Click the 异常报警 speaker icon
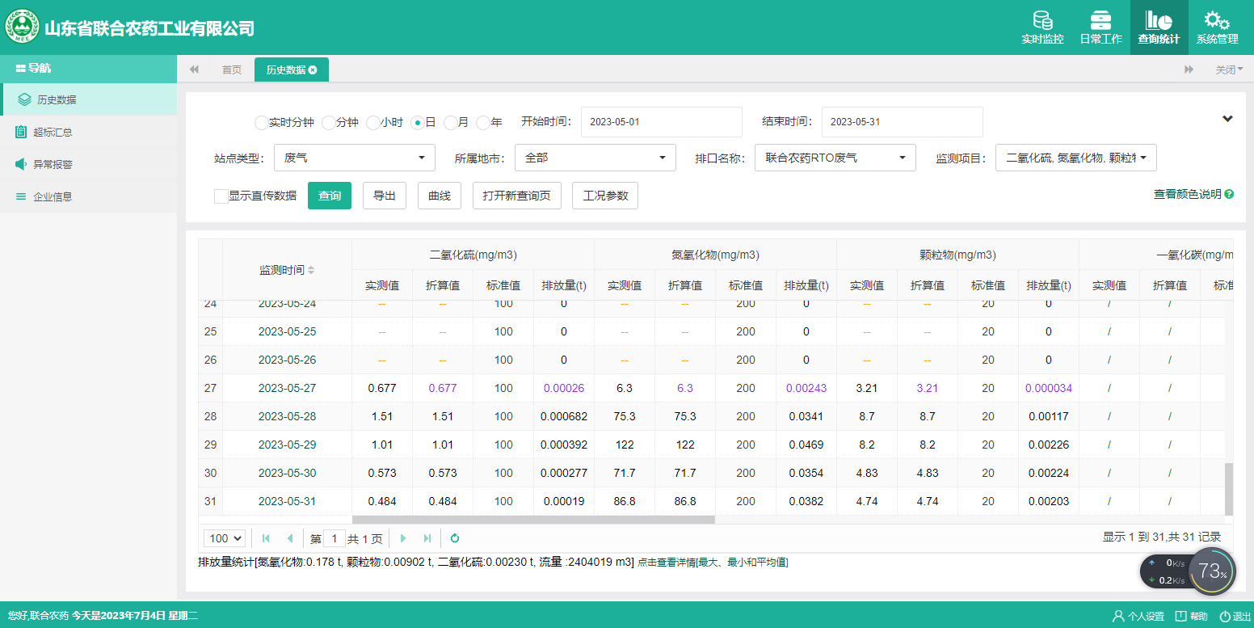 point(21,164)
